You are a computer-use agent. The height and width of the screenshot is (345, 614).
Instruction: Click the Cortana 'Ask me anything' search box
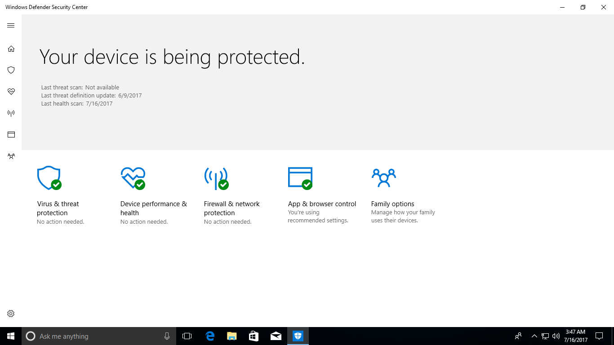click(98, 336)
